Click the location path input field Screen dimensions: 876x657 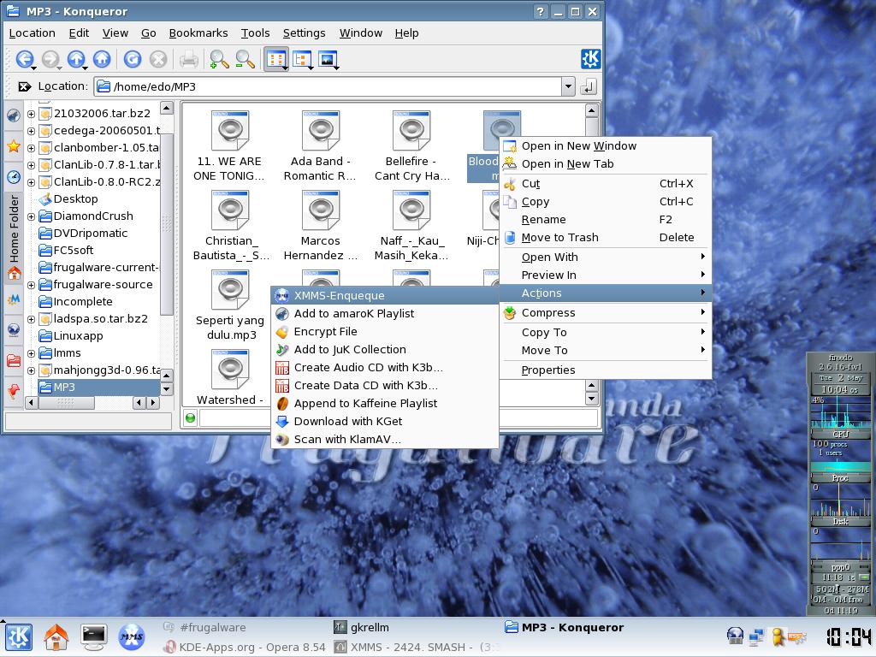328,86
